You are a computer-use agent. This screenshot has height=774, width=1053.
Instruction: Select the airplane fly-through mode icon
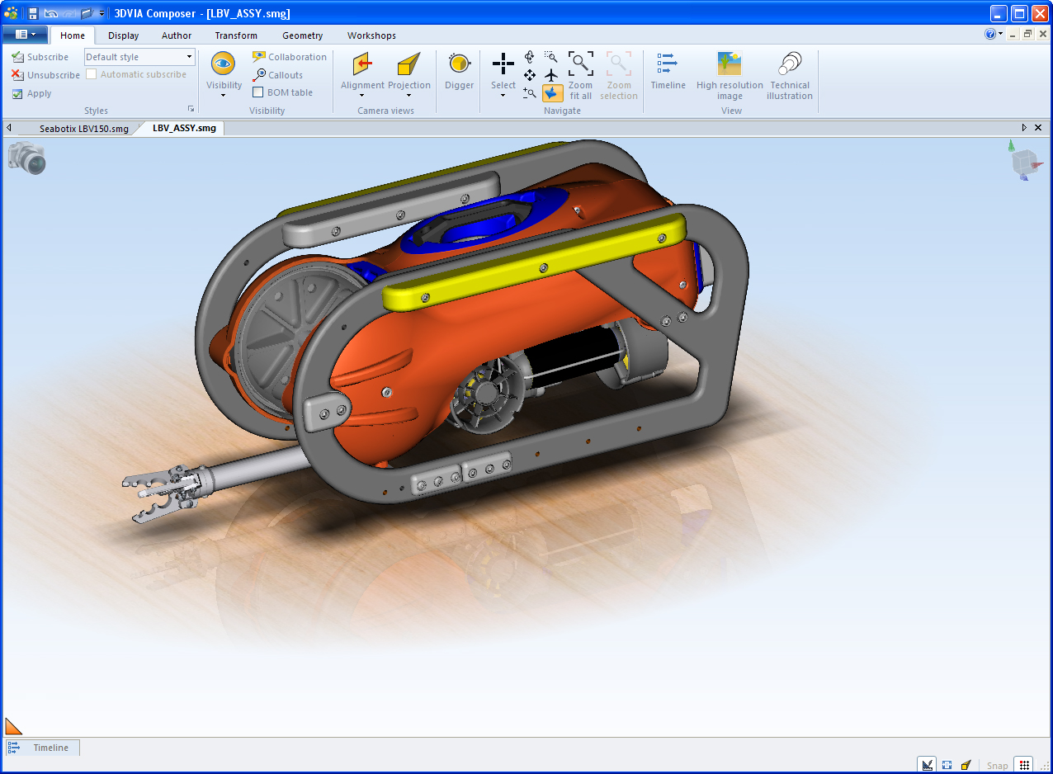coord(552,75)
